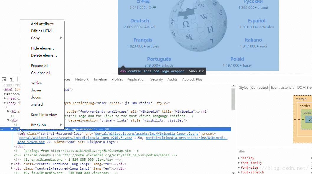Viewport: 312px width, 174px height.
Task: Expand the display computed property
Action: [x=239, y=158]
